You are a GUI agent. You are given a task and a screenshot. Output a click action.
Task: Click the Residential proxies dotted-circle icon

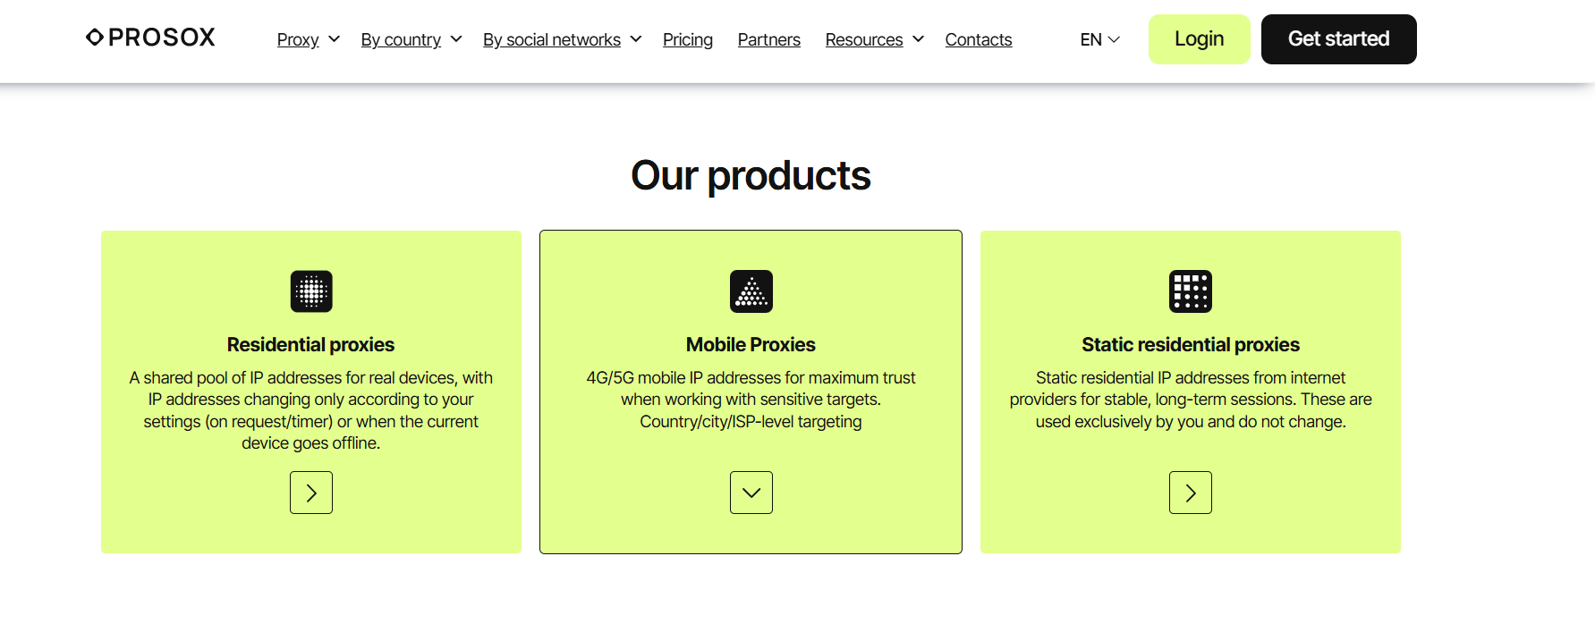311,291
